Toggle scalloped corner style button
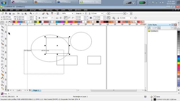This screenshot has width=180, height=101. [x=69, y=18]
